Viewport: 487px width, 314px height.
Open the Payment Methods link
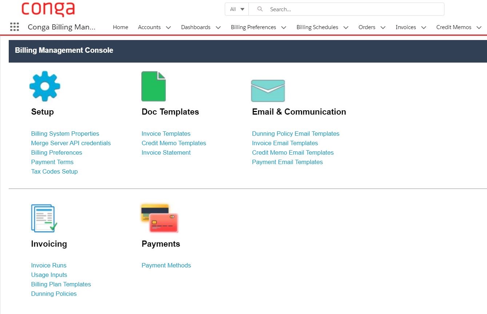(x=166, y=265)
